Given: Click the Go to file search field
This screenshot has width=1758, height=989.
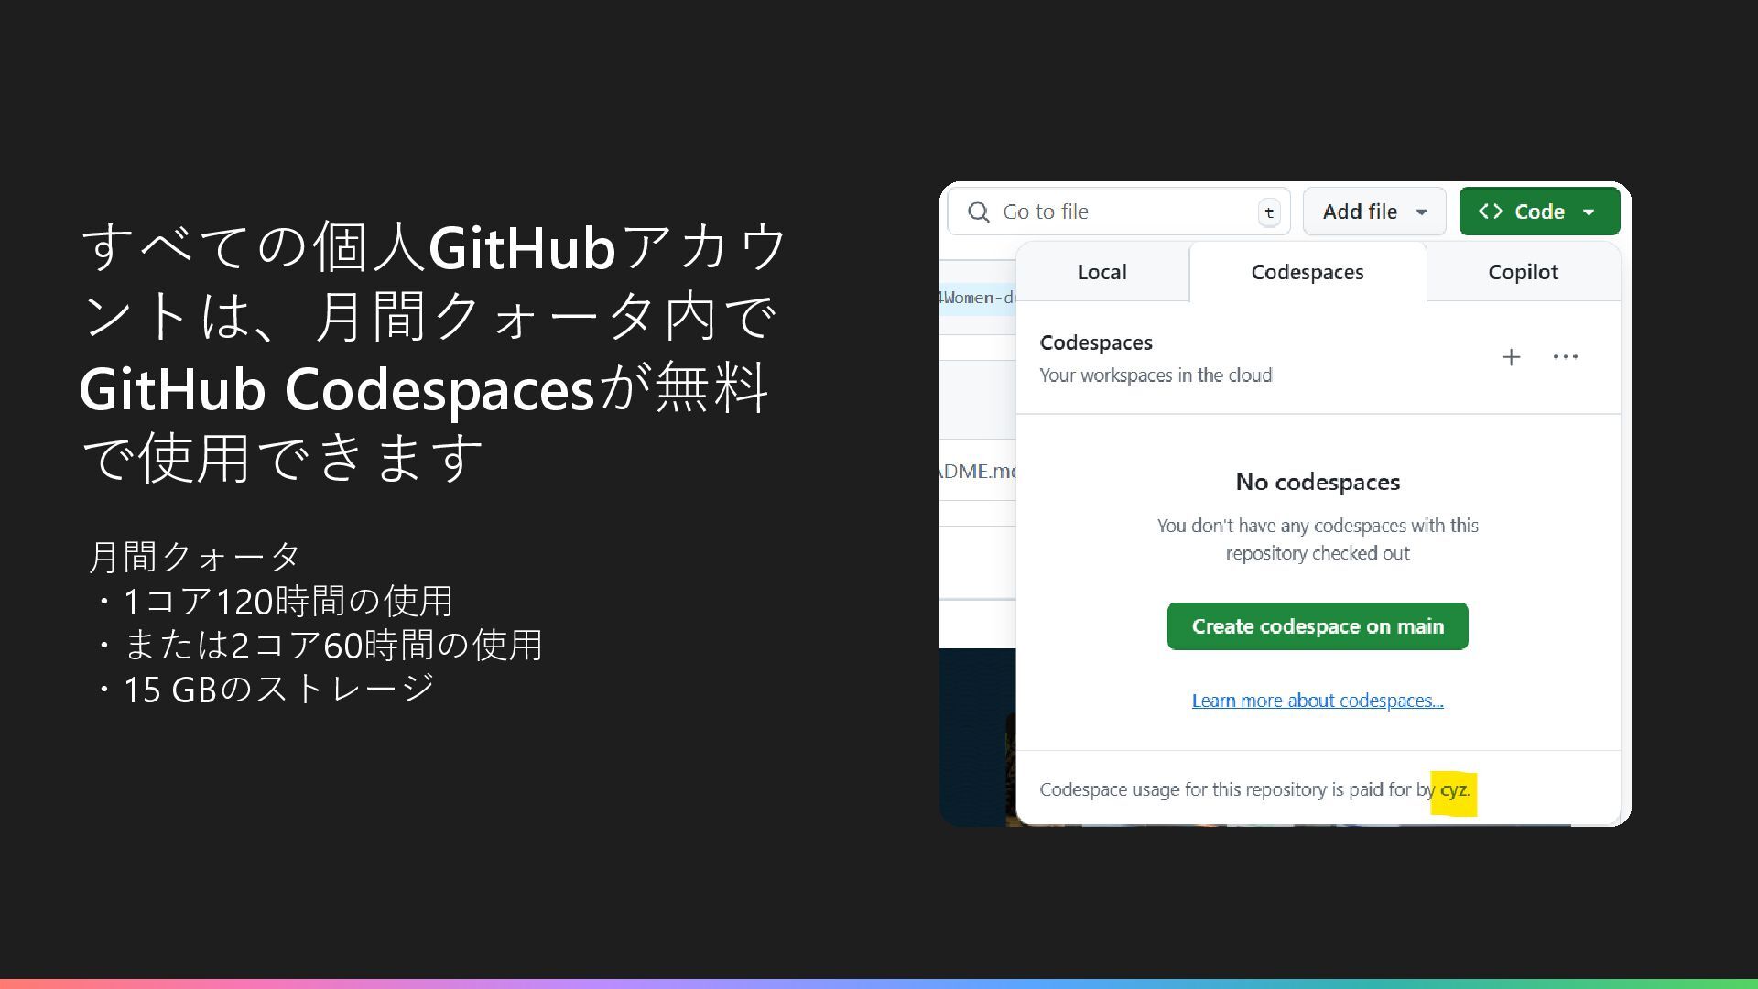Looking at the screenshot, I should [x=1119, y=212].
